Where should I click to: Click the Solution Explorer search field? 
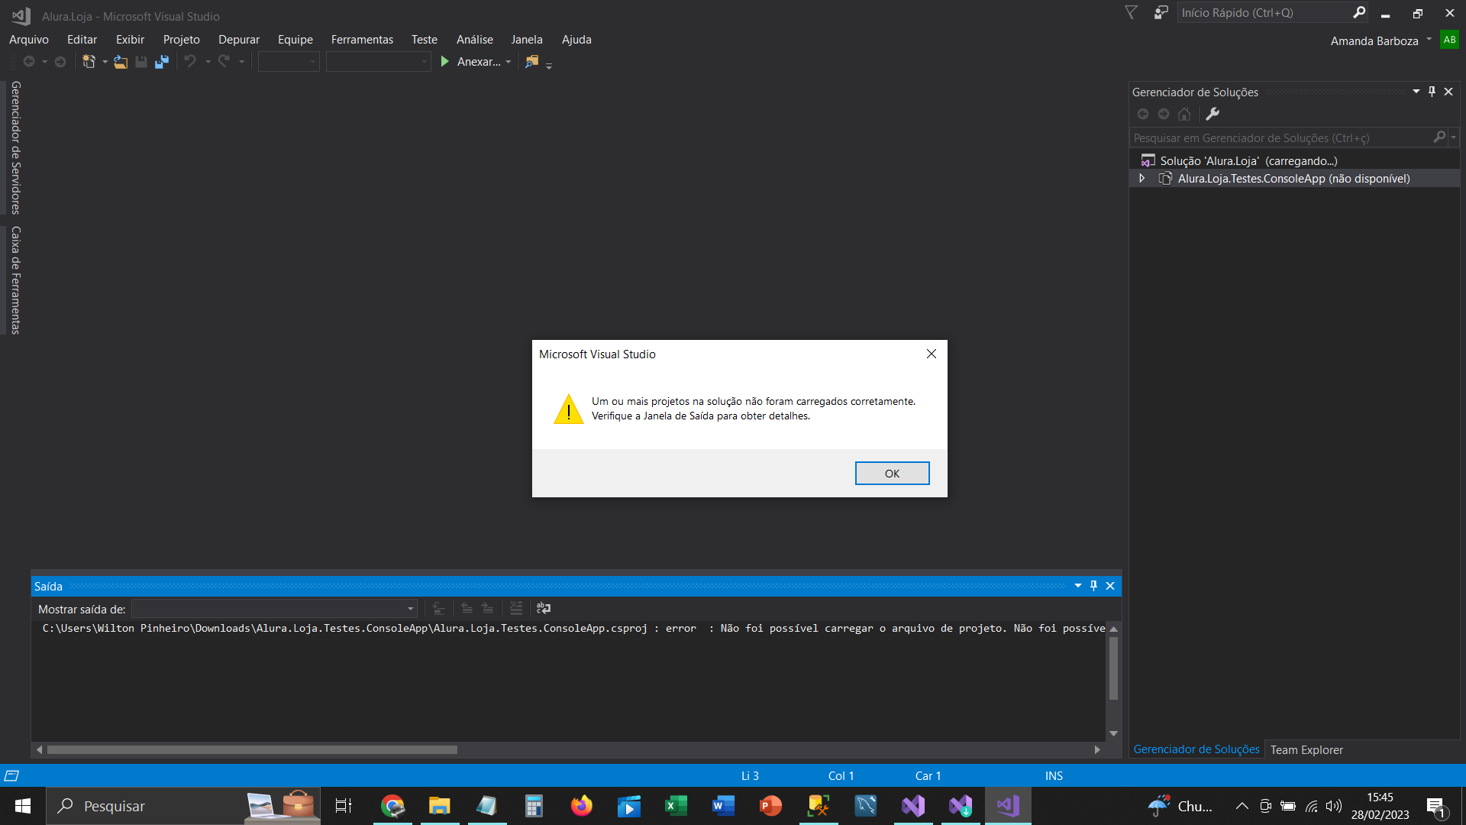coord(1280,137)
